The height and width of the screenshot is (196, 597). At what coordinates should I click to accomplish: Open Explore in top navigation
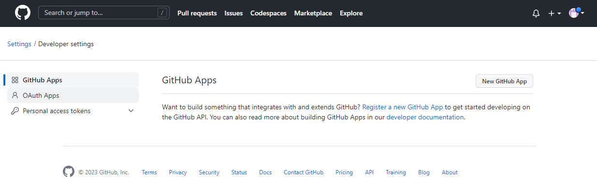(x=351, y=13)
